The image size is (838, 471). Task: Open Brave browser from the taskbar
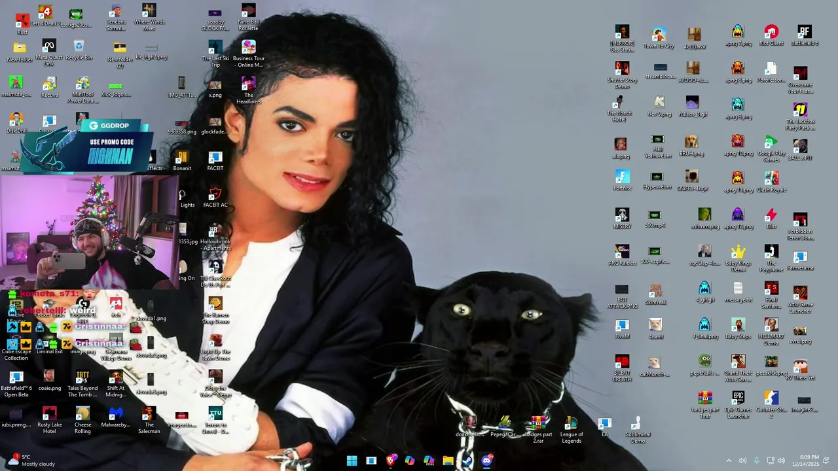click(391, 461)
